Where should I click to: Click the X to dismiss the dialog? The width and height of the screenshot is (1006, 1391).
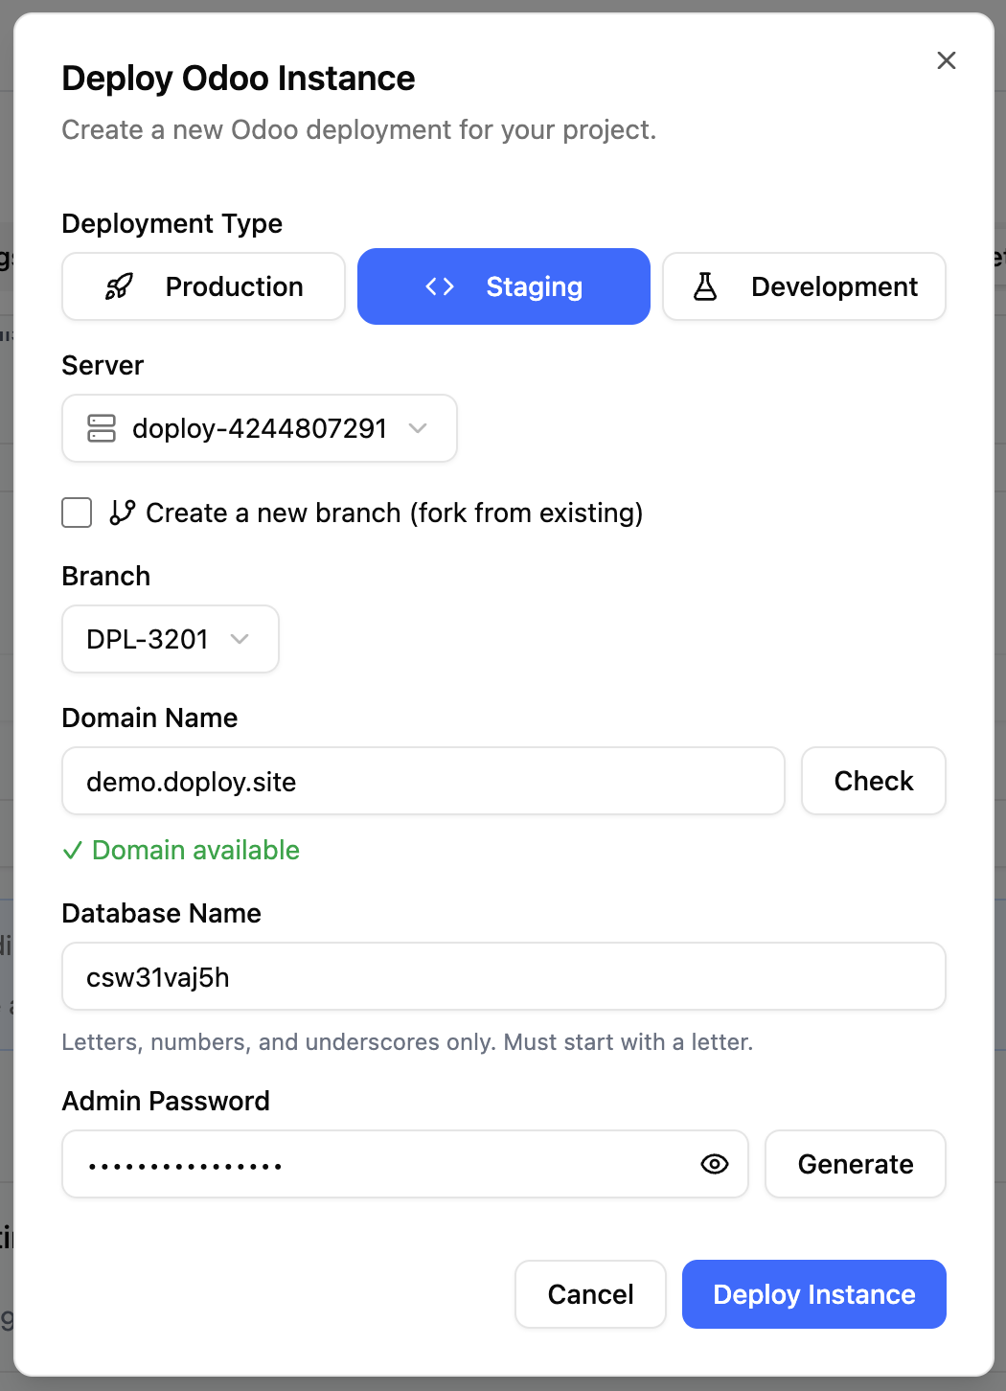point(947,59)
